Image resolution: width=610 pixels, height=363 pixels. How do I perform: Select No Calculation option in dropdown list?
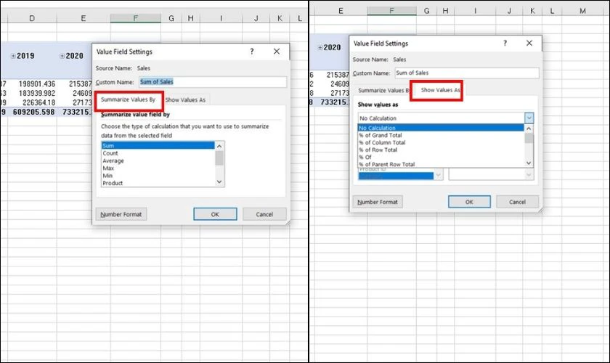tap(441, 128)
